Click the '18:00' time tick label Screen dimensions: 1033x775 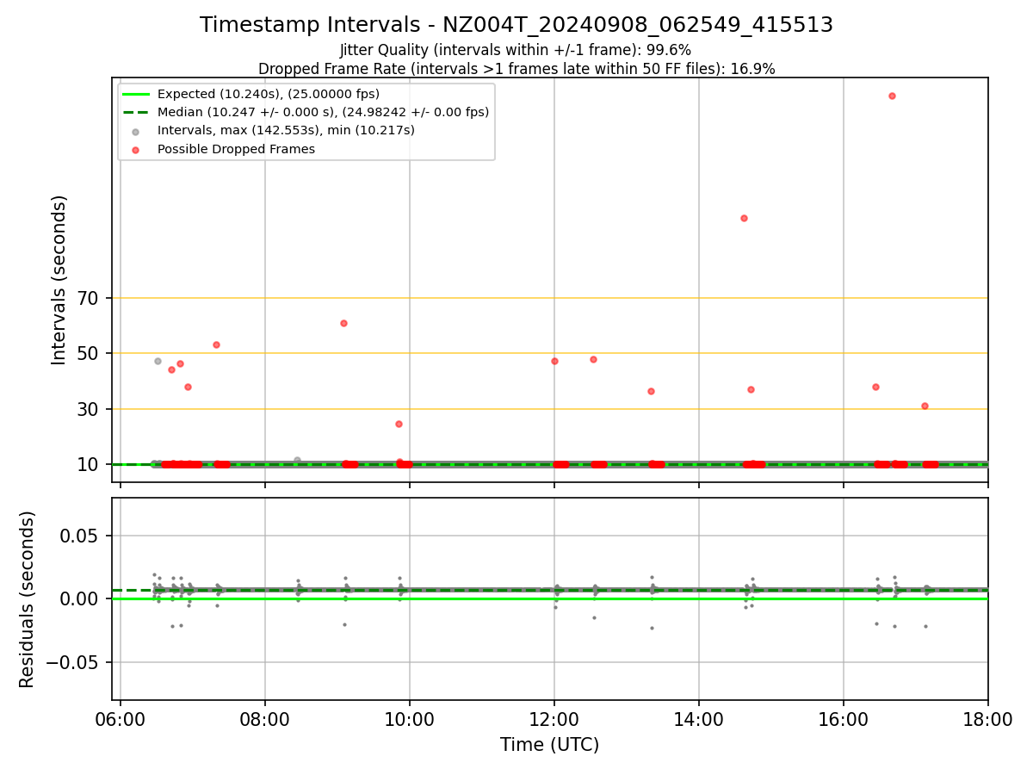988,718
